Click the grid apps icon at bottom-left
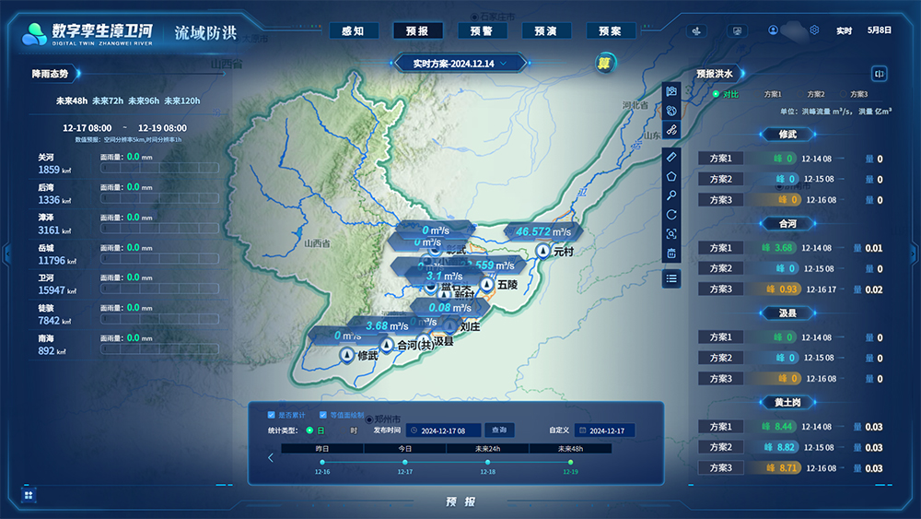921x519 pixels. 29,495
